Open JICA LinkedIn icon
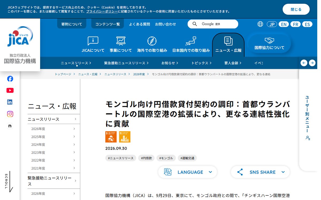 tap(10, 102)
